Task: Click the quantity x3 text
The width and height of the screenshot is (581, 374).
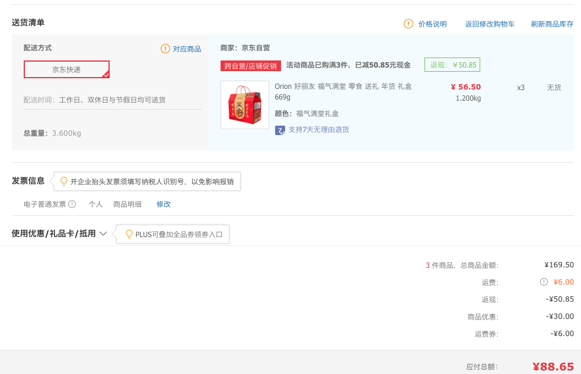Action: (x=521, y=88)
